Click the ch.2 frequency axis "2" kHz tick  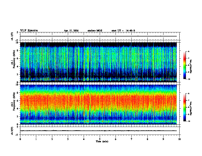tap(18, 116)
